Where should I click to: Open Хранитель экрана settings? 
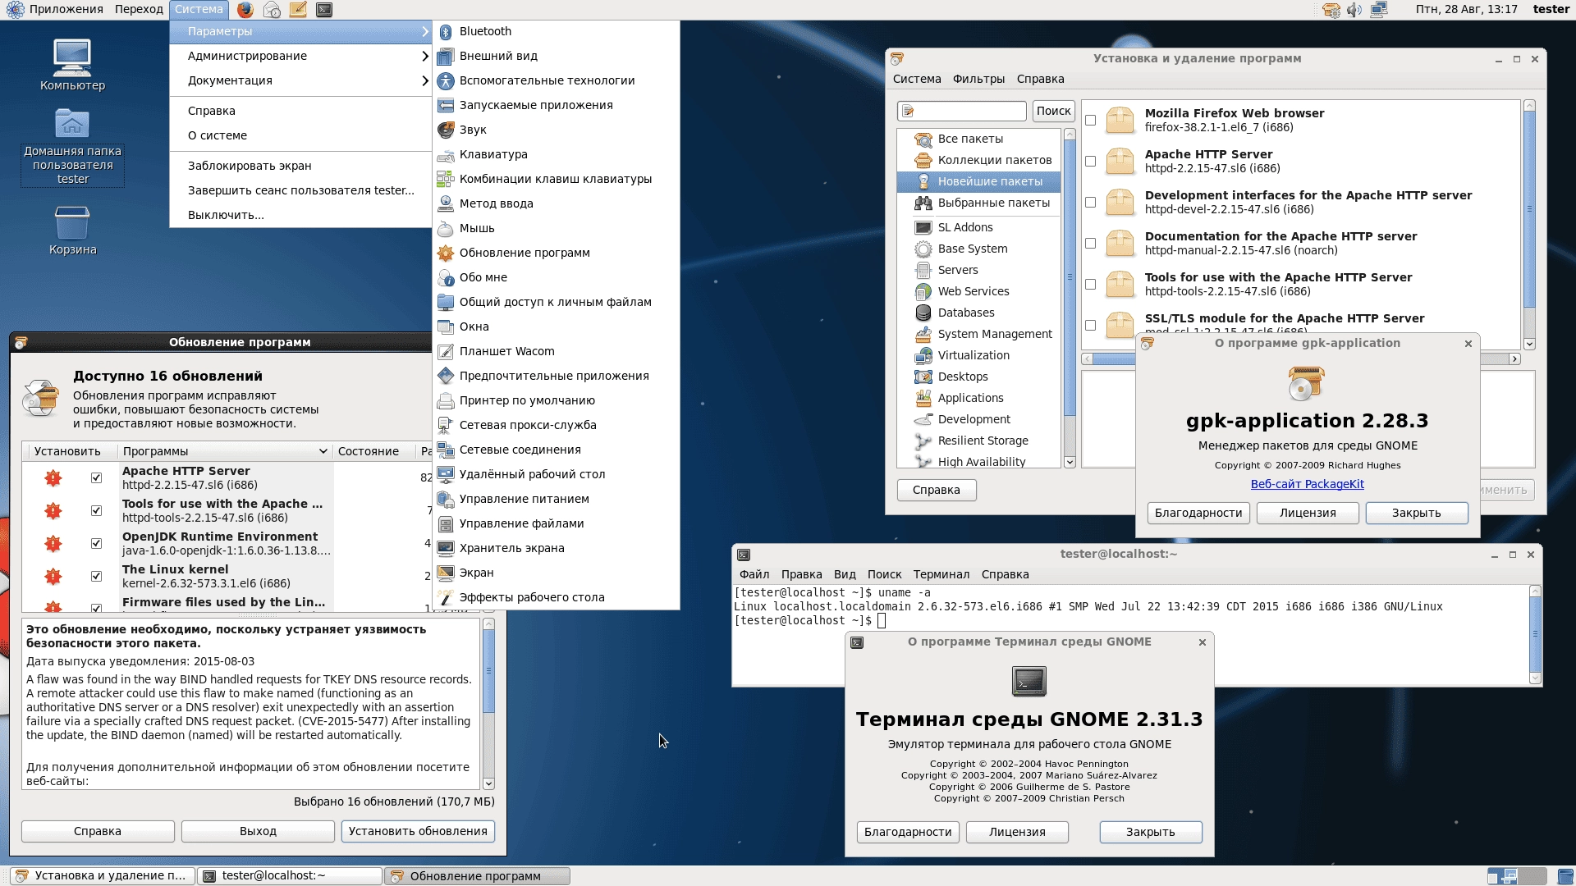click(556, 548)
